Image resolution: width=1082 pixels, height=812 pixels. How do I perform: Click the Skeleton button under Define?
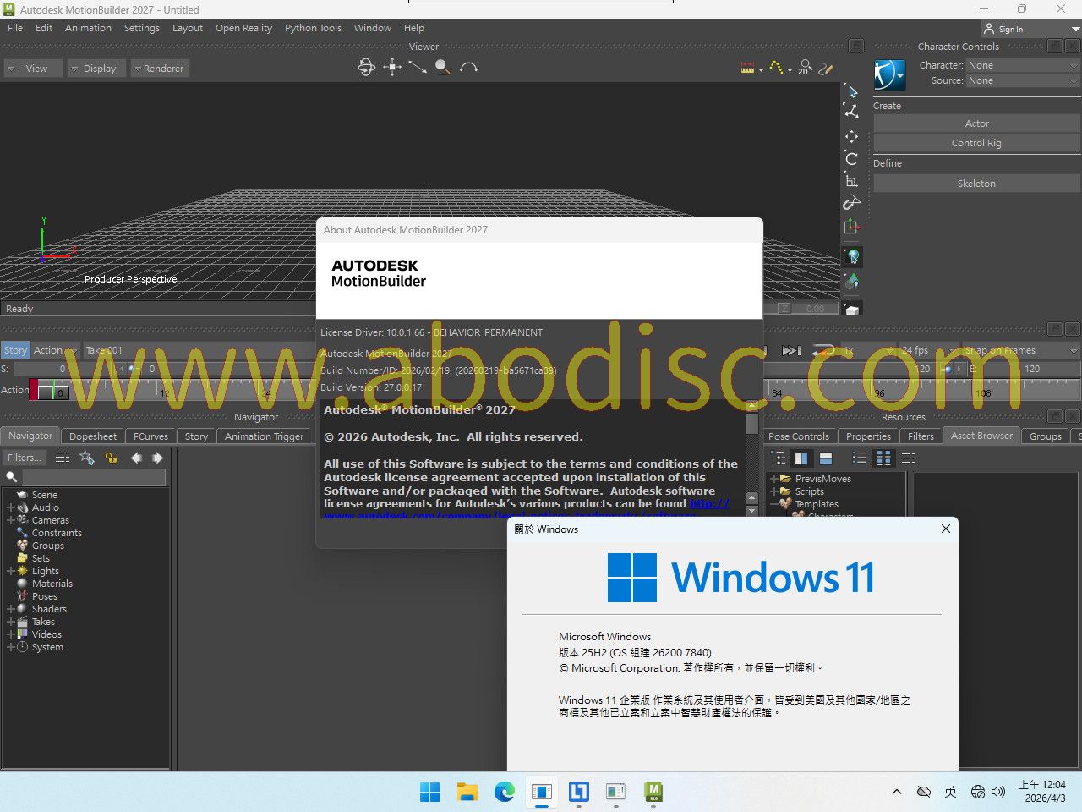click(x=975, y=184)
